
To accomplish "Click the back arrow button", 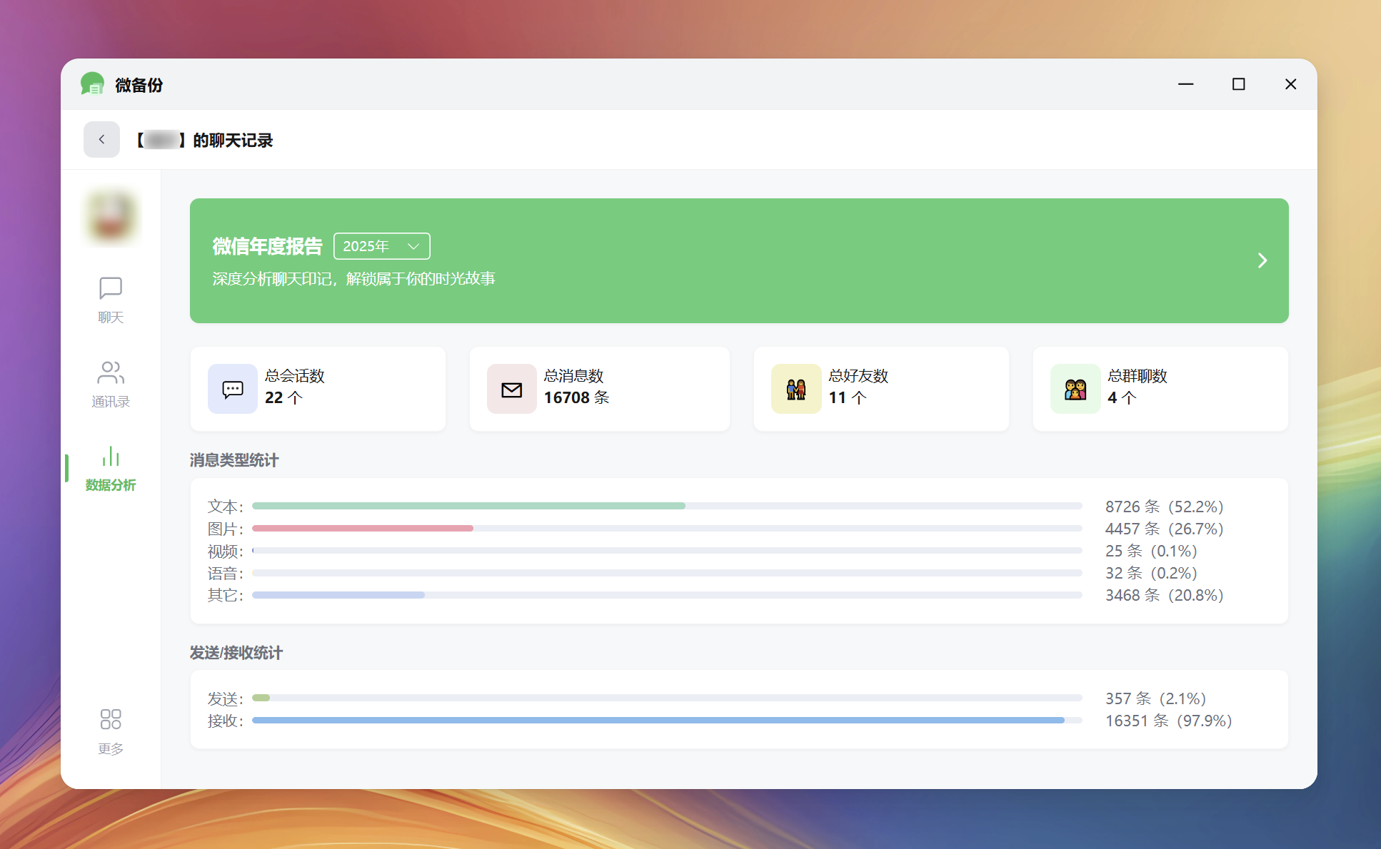I will [101, 140].
